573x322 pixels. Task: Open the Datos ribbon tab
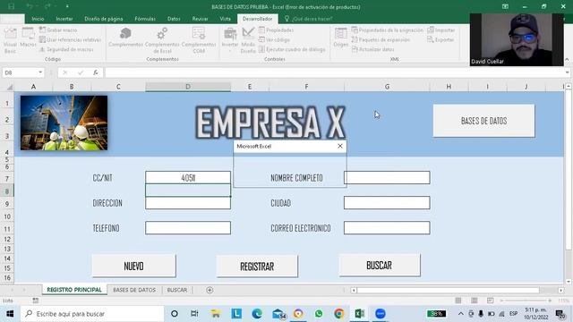click(174, 19)
